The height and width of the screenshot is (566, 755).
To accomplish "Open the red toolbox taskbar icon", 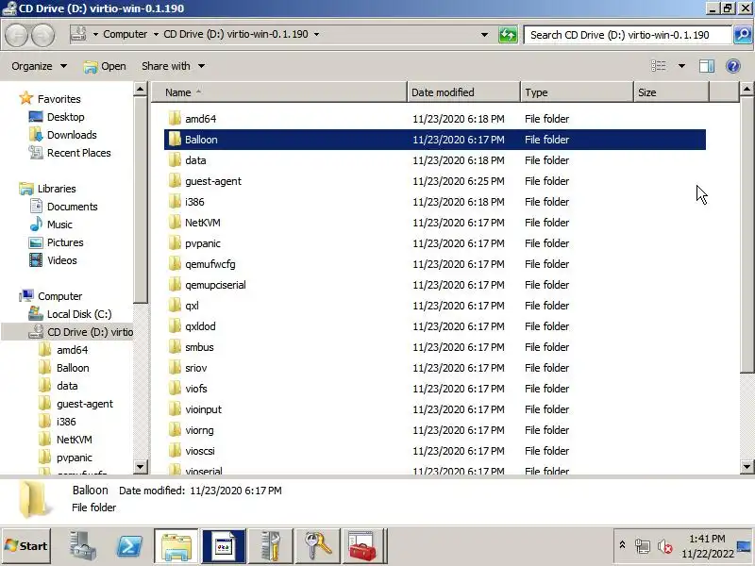I will tap(362, 546).
